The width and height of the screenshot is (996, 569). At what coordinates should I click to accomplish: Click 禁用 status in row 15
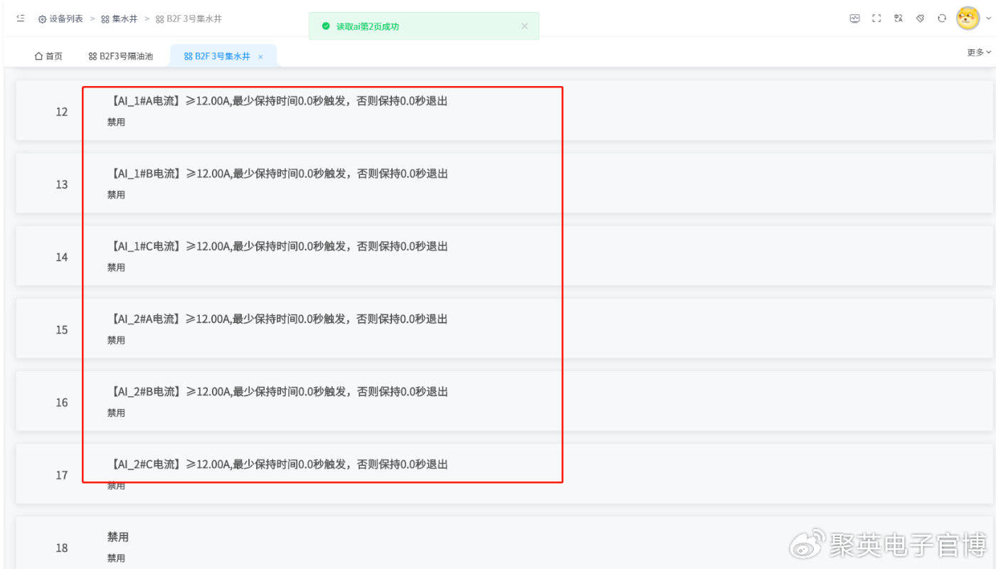coord(116,340)
